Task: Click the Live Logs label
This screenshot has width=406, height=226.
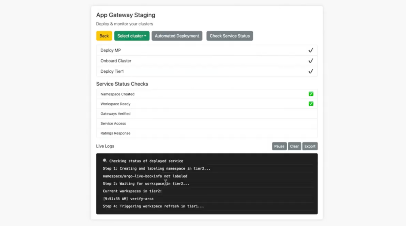Action: [105, 146]
